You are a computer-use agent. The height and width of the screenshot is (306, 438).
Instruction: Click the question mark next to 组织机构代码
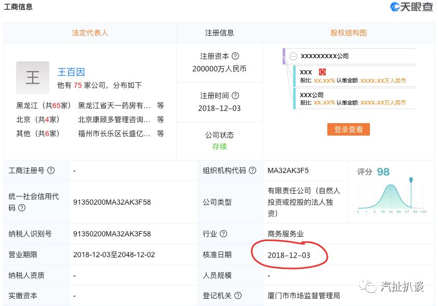[x=252, y=170]
